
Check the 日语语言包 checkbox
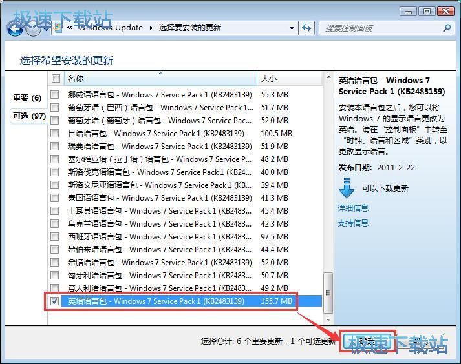point(55,133)
